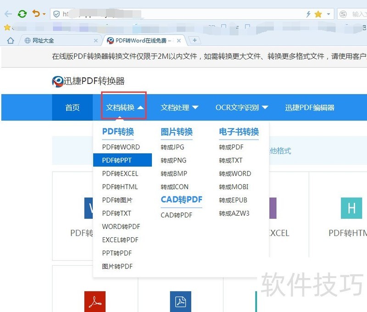Click the red Adobe PDF icon card
This screenshot has height=312, width=367.
pyautogui.click(x=95, y=301)
